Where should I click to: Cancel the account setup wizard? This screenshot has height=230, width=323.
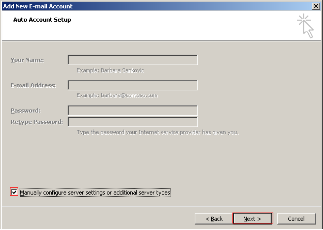pos(296,219)
